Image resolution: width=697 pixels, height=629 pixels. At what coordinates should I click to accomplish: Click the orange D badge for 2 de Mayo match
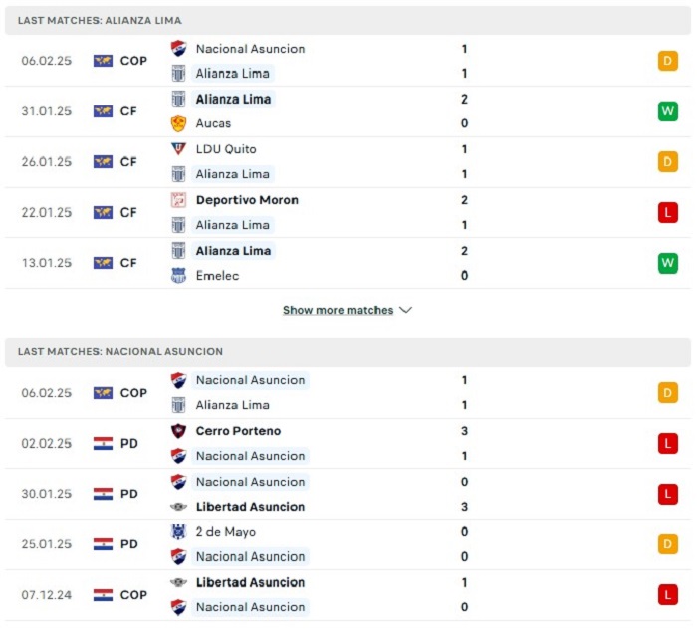pyautogui.click(x=668, y=544)
